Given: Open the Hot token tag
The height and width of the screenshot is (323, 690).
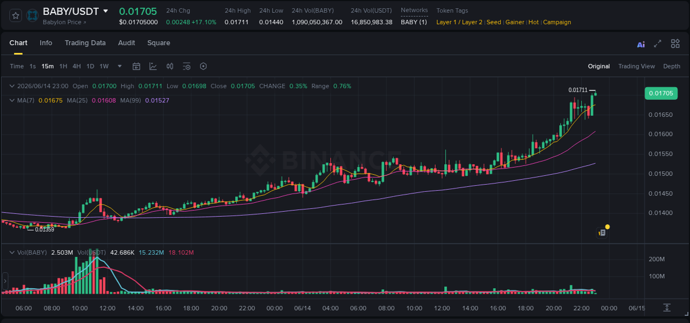Looking at the screenshot, I should [x=533, y=22].
